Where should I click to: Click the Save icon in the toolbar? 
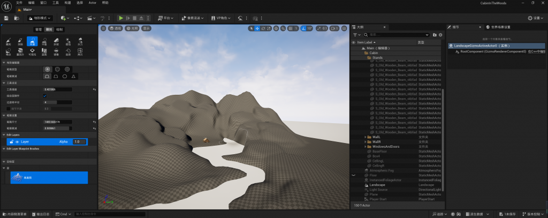(x=6, y=18)
